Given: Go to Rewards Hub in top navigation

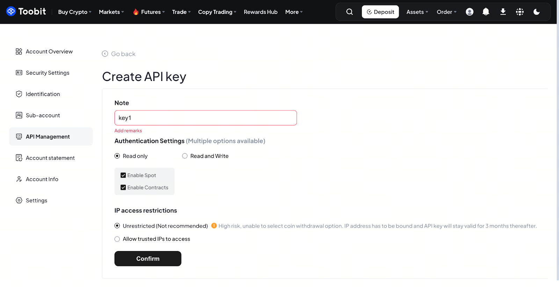Looking at the screenshot, I should tap(260, 12).
